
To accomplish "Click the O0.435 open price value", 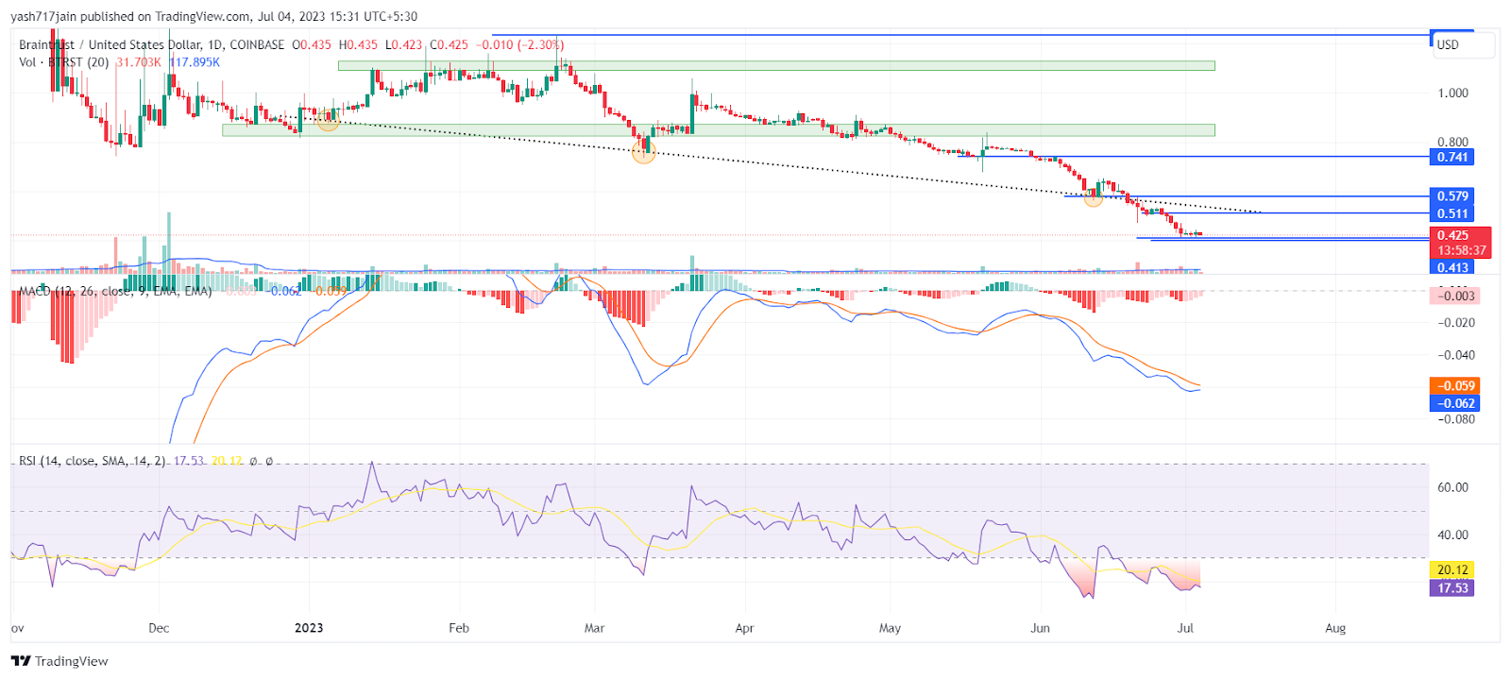I will [x=312, y=44].
